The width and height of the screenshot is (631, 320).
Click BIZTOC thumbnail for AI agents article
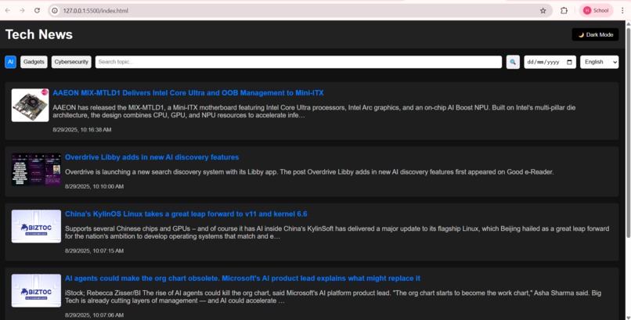coord(36,290)
